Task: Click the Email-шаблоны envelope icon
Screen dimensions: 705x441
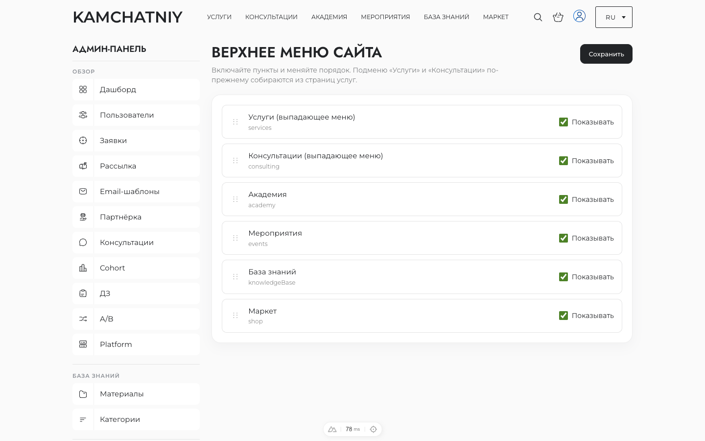Action: (83, 192)
